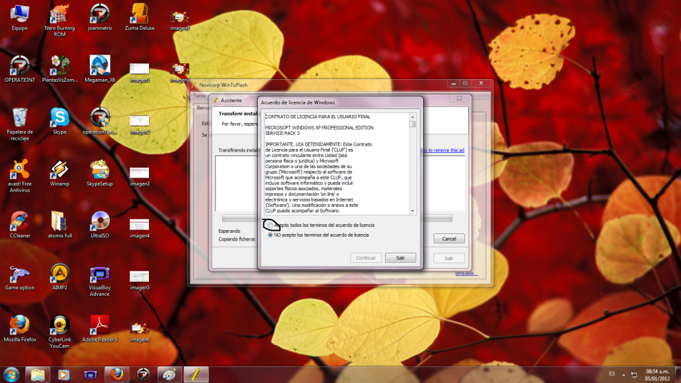Screen dimensions: 681x383
Task: Launch OPERATION7 desktop shortcut
Action: tap(19, 69)
